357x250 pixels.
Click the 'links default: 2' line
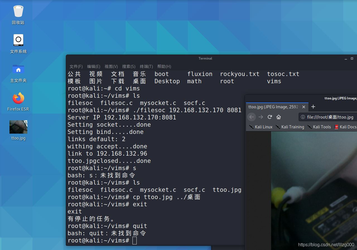coord(97,139)
